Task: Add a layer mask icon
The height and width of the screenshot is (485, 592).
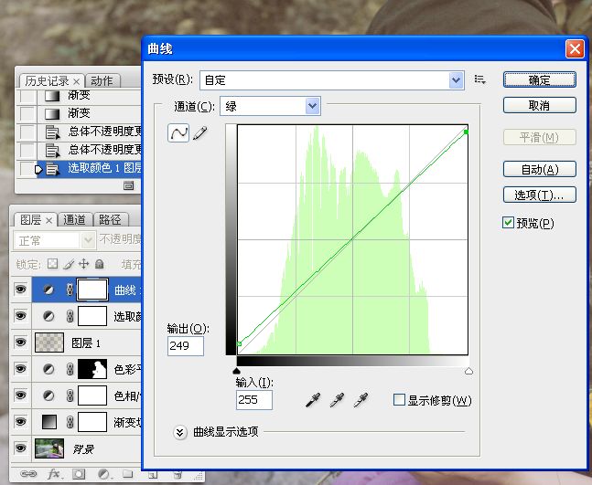Action: click(79, 474)
